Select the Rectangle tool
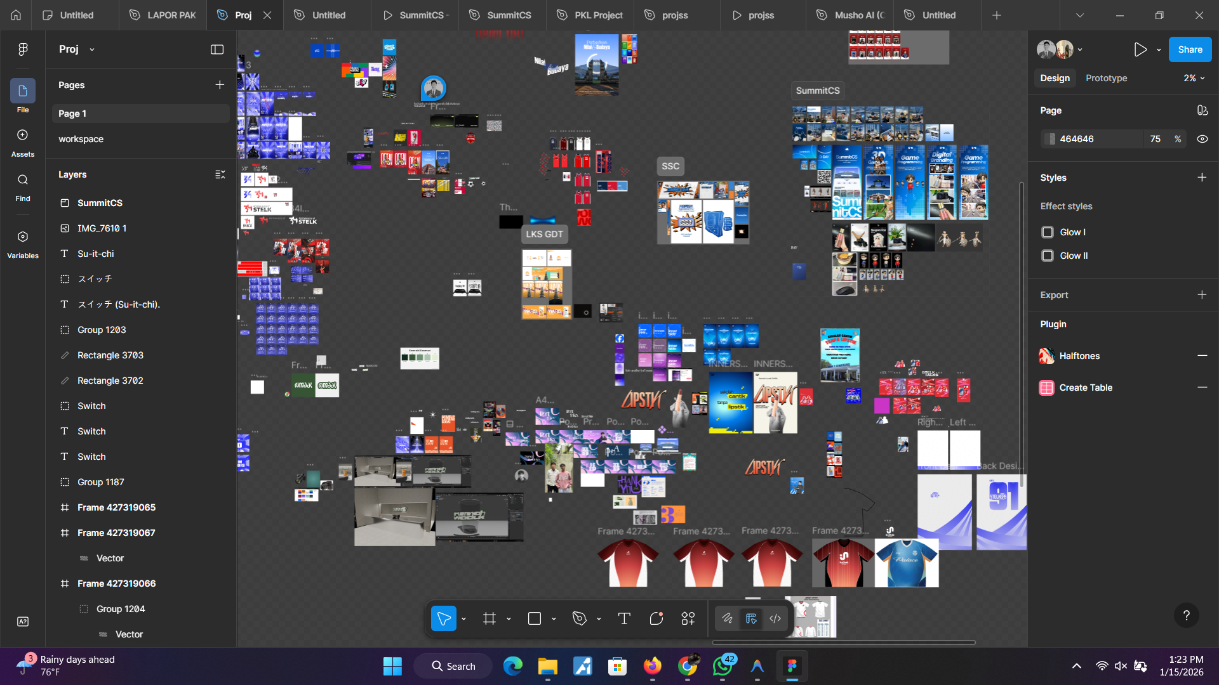Viewport: 1219px width, 685px height. click(534, 618)
